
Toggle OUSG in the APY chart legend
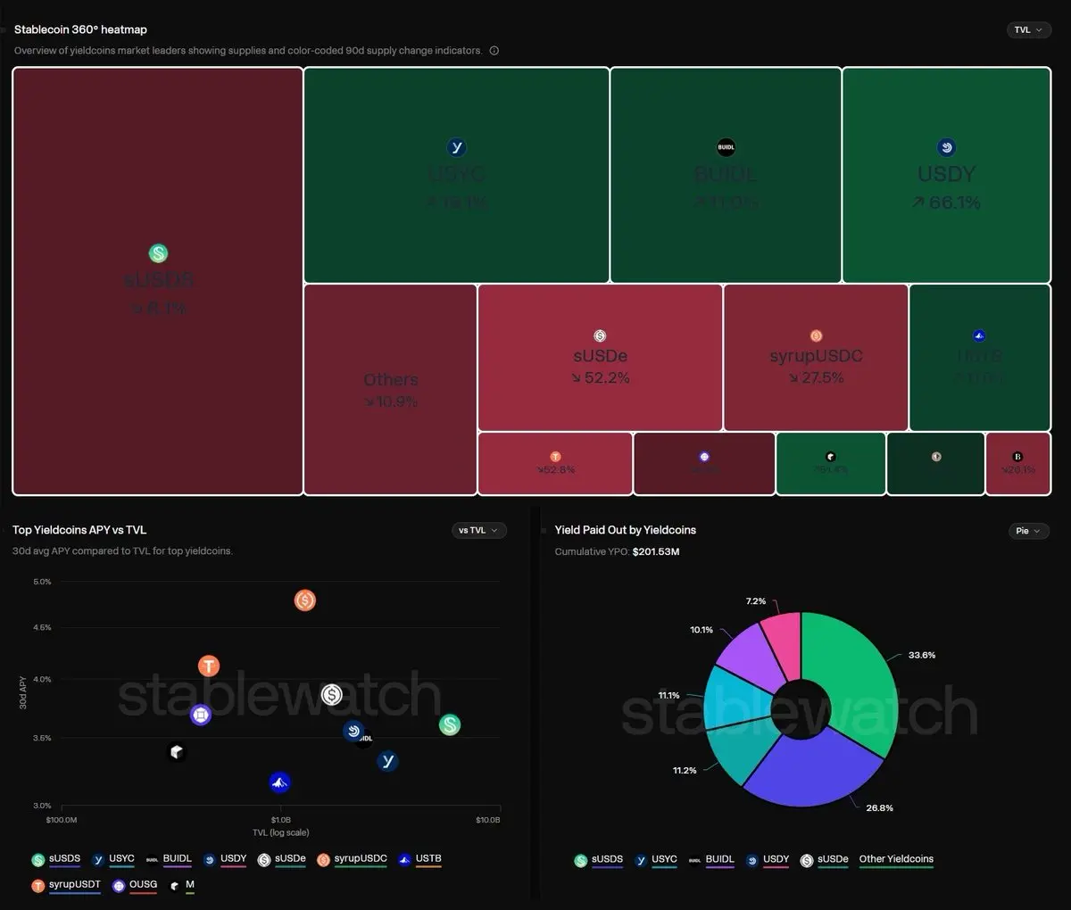pos(135,886)
